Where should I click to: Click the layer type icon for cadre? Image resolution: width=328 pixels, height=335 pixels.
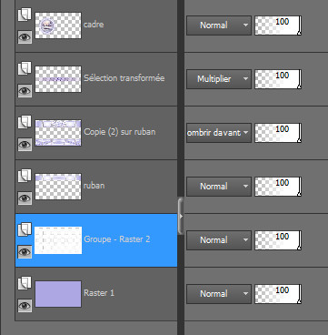point(25,15)
